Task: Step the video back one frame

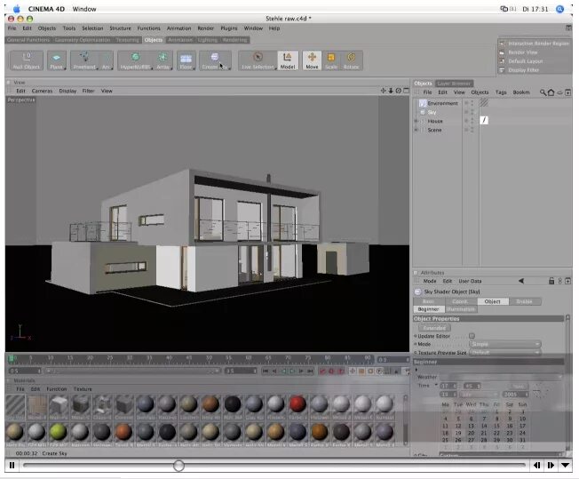Action: [536, 466]
